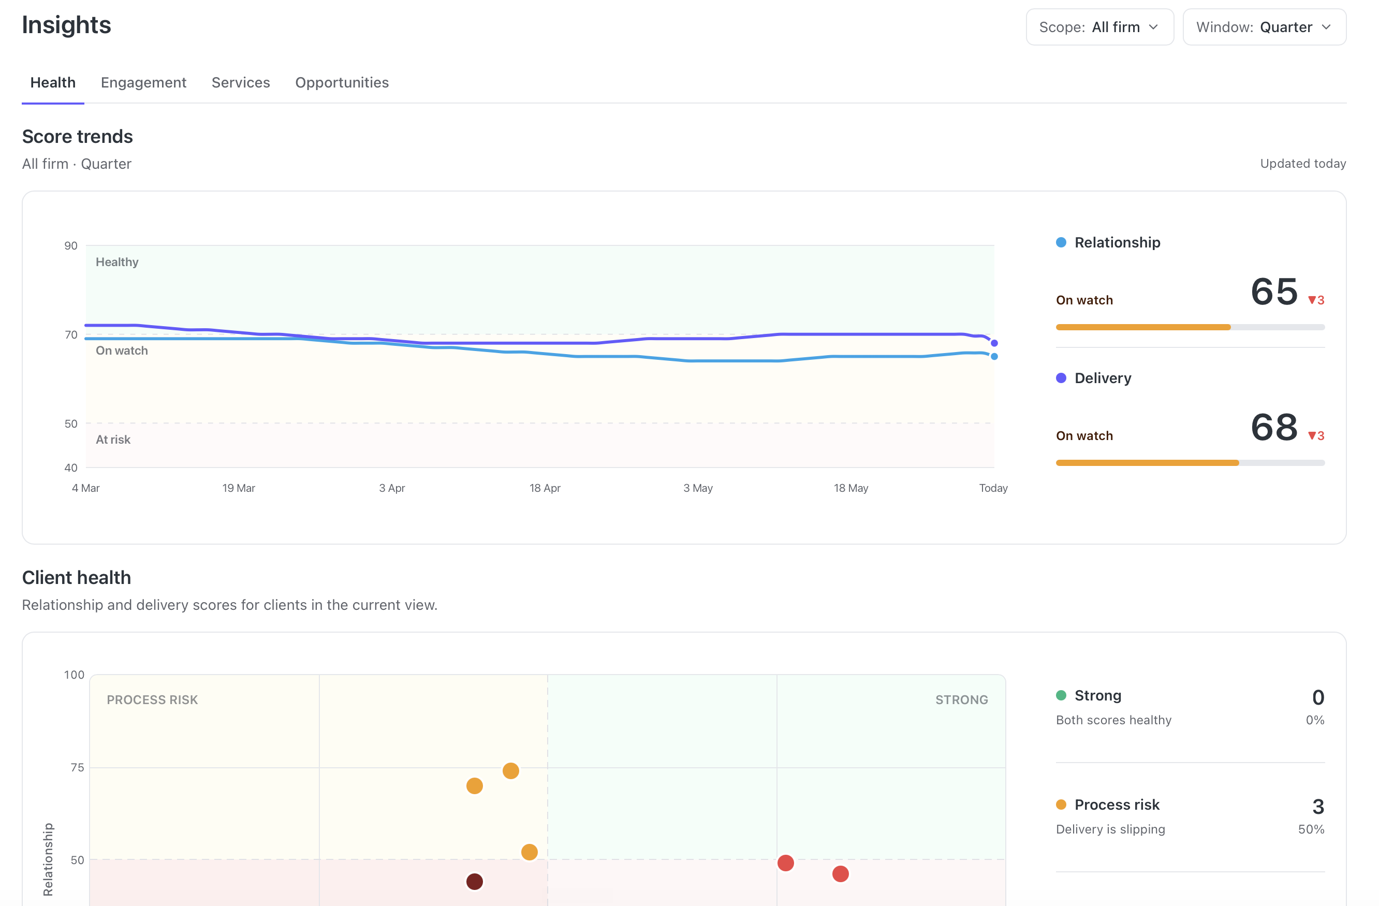Image resolution: width=1379 pixels, height=906 pixels.
Task: Click the Process risk category label
Action: (1117, 805)
